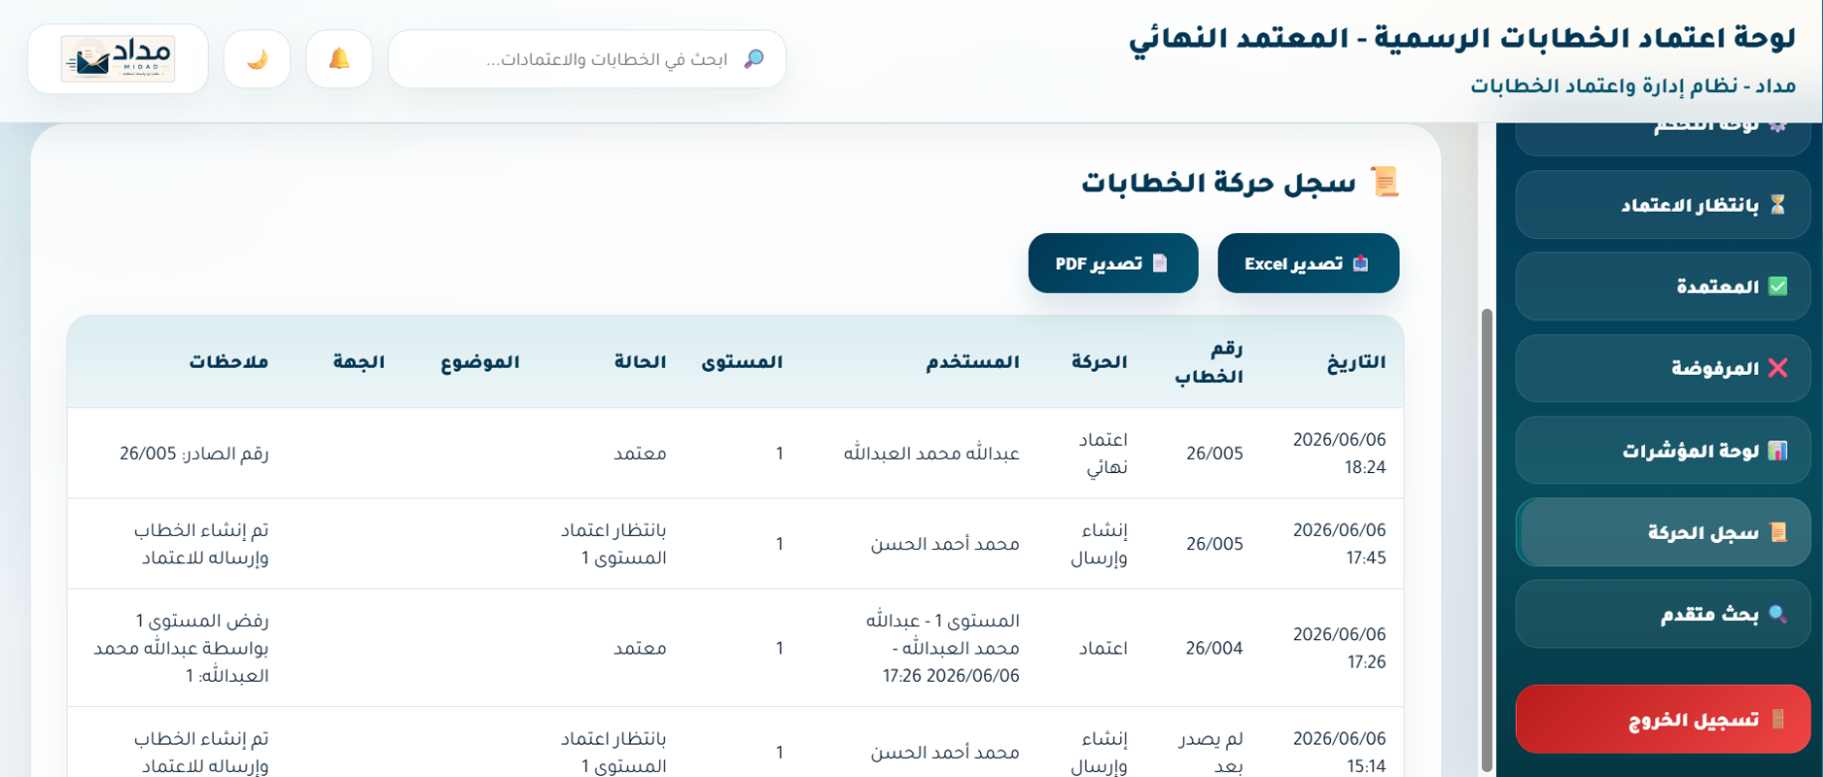
Task: Click page title لوحة اعتماد الخطابات الرسمية
Action: coord(1461,39)
